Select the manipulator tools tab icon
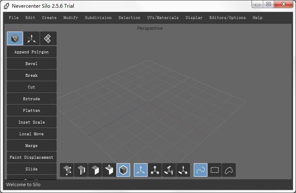 tap(32, 38)
